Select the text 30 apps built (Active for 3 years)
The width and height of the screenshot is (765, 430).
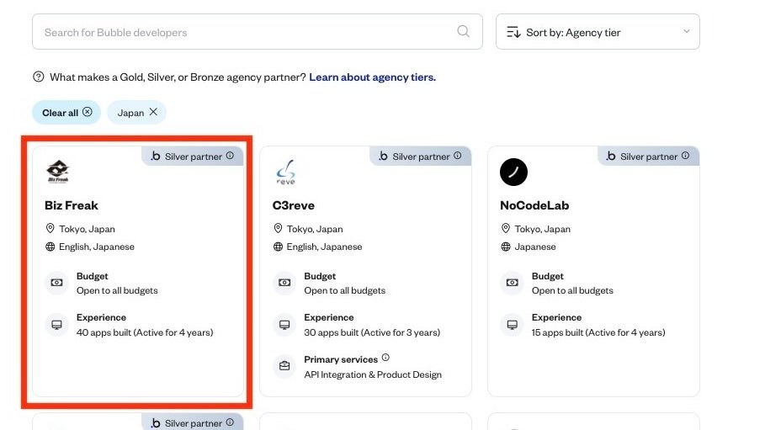point(372,332)
